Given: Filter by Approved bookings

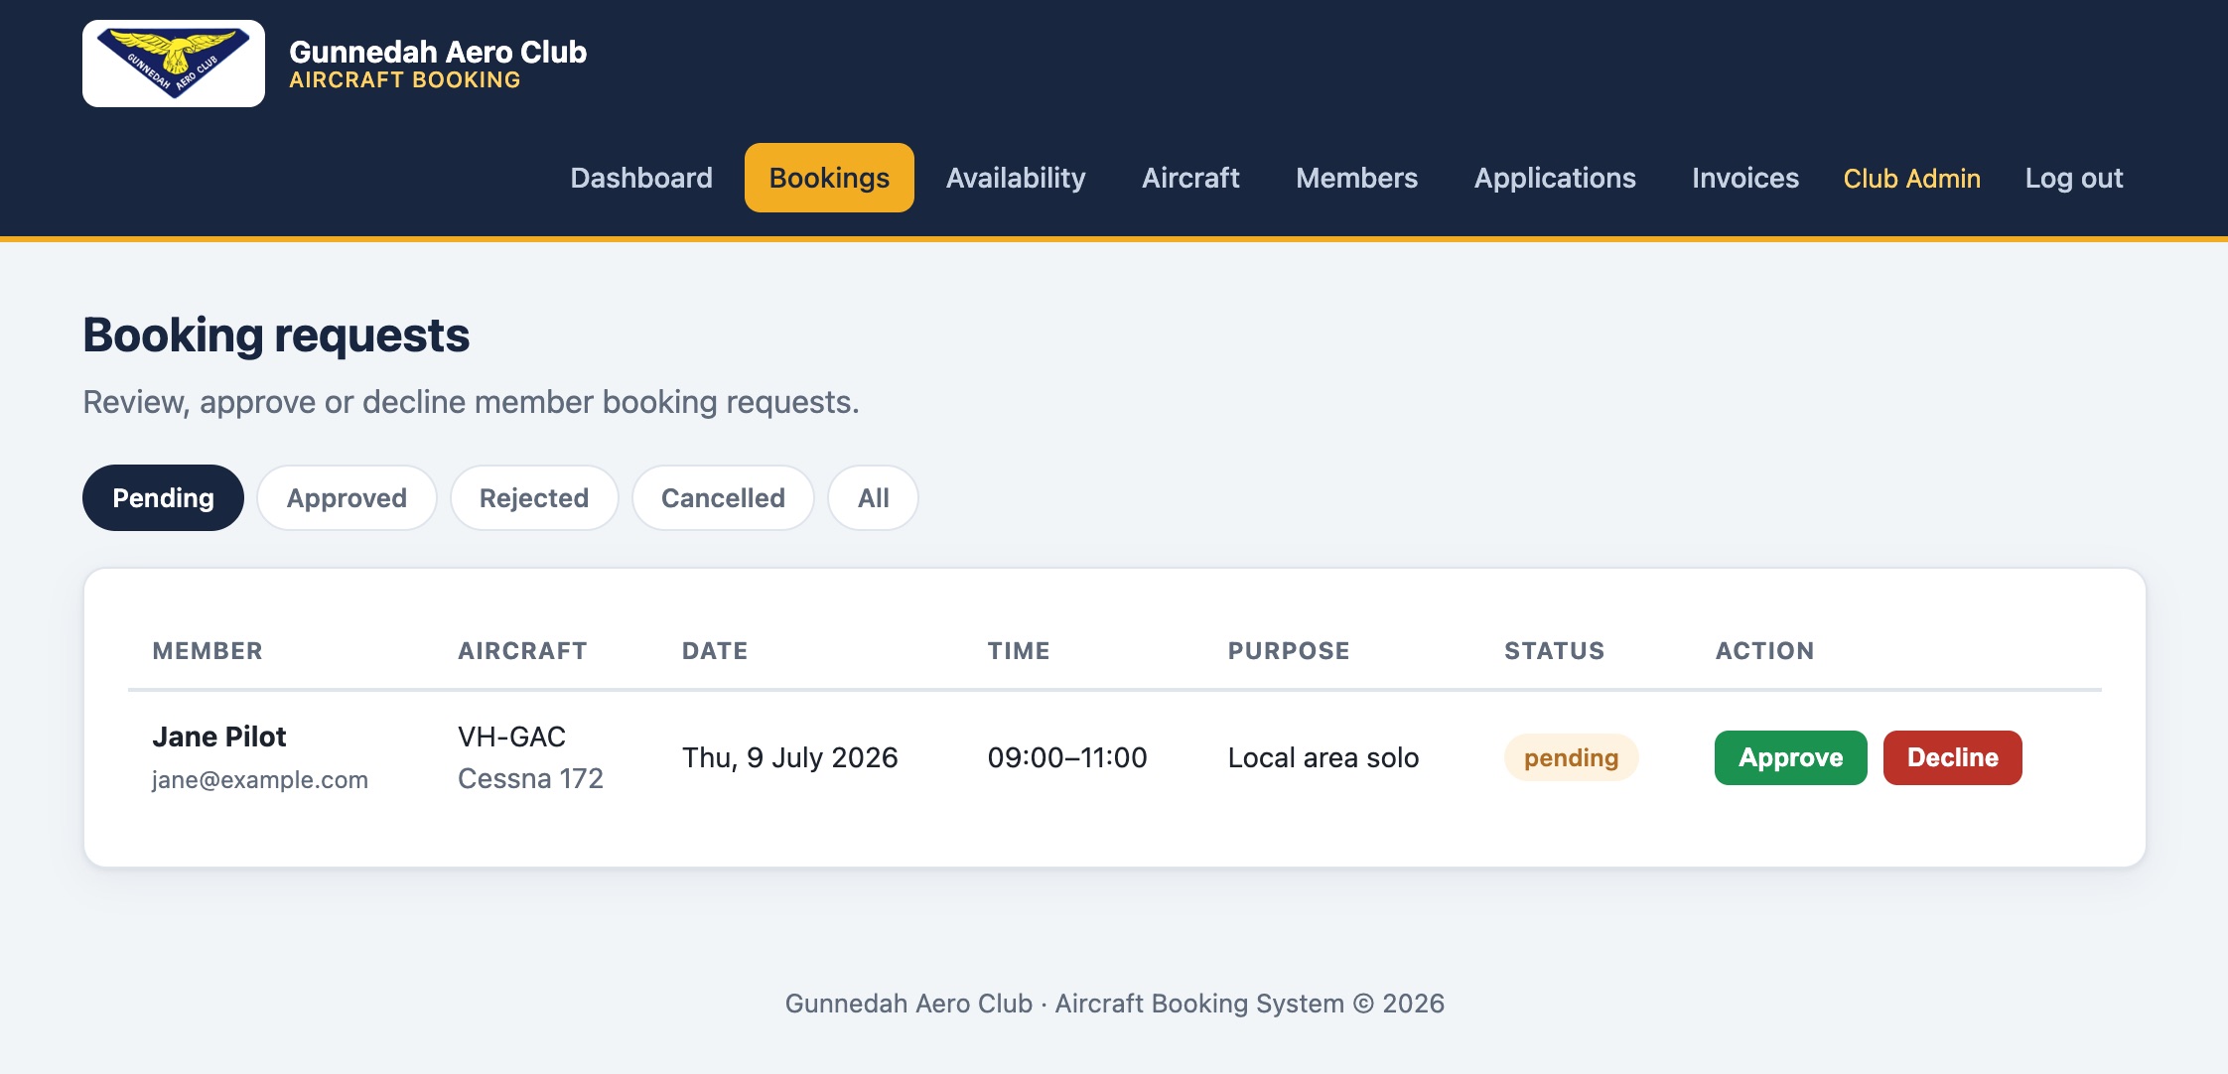Looking at the screenshot, I should (x=347, y=497).
